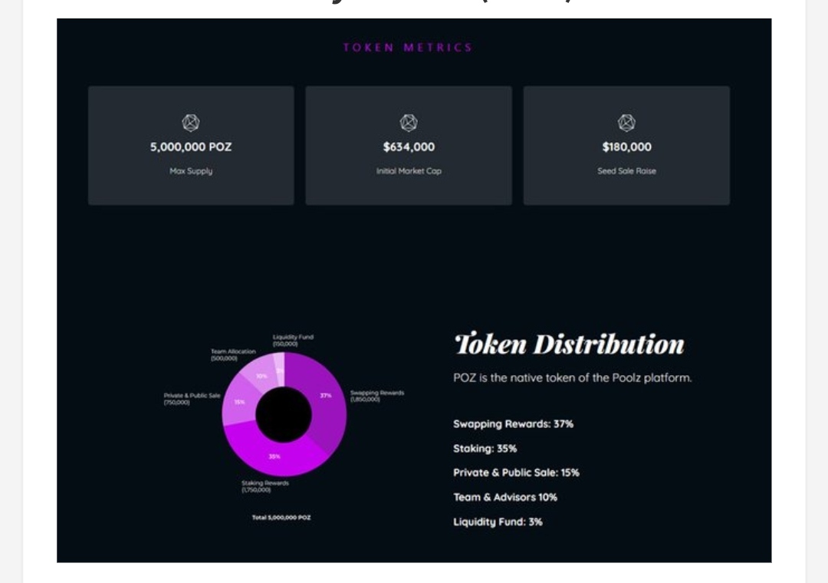Click the TOKEN METRICS heading
The height and width of the screenshot is (583, 828).
[x=408, y=48]
